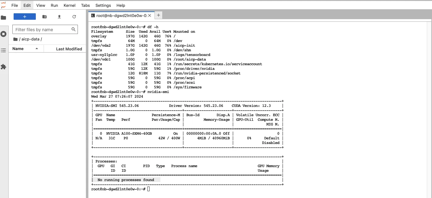This screenshot has width=432, height=198.
Task: Toggle sort direction caret beside Name
Action: (37, 49)
